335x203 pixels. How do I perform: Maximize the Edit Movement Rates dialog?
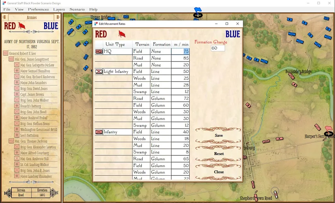pyautogui.click(x=227, y=24)
